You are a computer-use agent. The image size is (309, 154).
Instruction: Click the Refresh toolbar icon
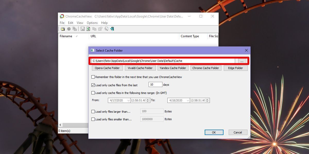88,28
